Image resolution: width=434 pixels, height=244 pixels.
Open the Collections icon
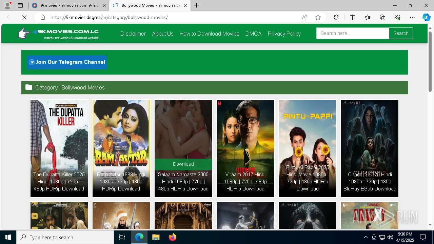pyautogui.click(x=382, y=17)
